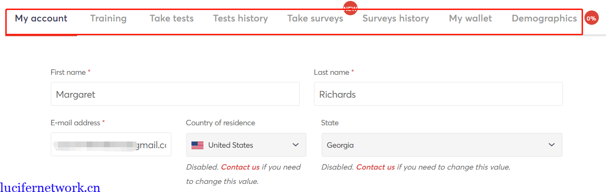Expand the Country of residence chevron
Screen dimensions: 606x192
295,145
